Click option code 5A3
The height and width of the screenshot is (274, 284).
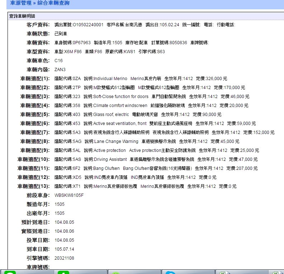click(x=76, y=133)
